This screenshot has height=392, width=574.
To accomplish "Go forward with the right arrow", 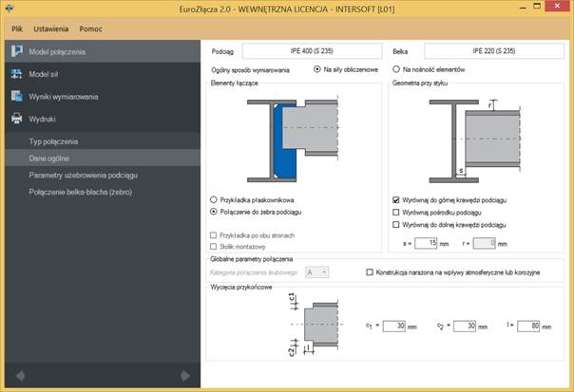I will (x=185, y=376).
